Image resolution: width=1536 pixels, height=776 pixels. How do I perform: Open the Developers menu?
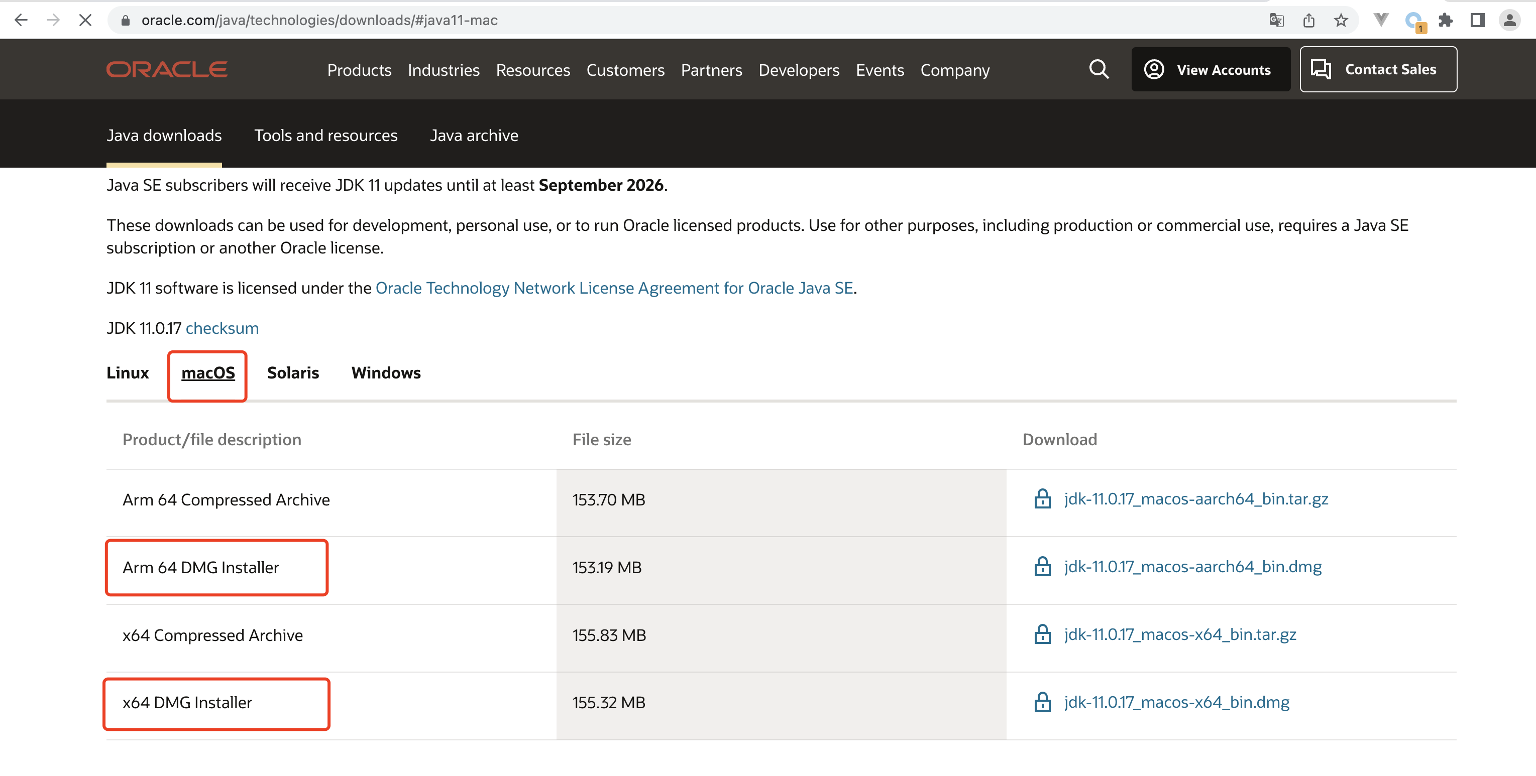tap(799, 70)
